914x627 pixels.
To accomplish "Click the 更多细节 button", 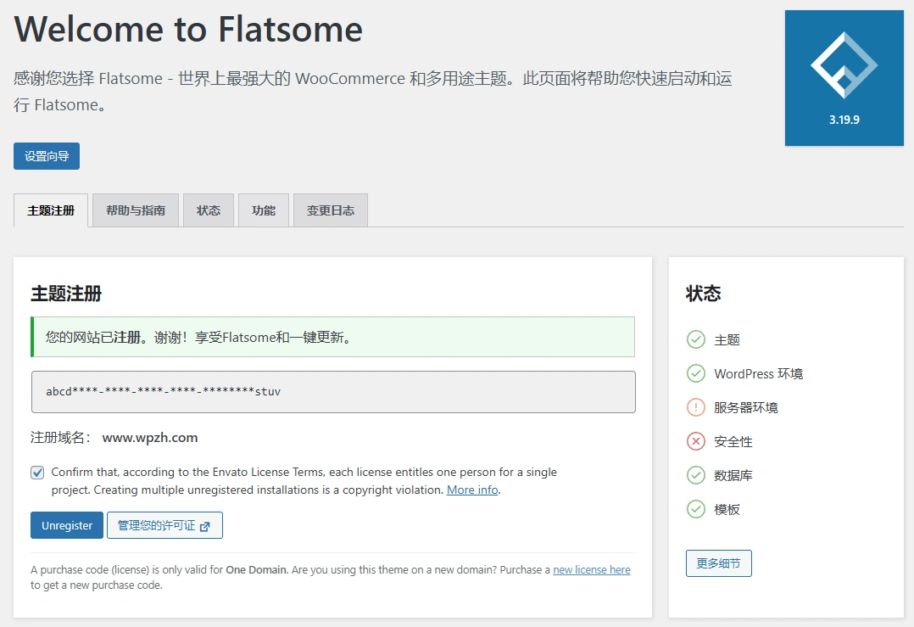I will tap(718, 563).
